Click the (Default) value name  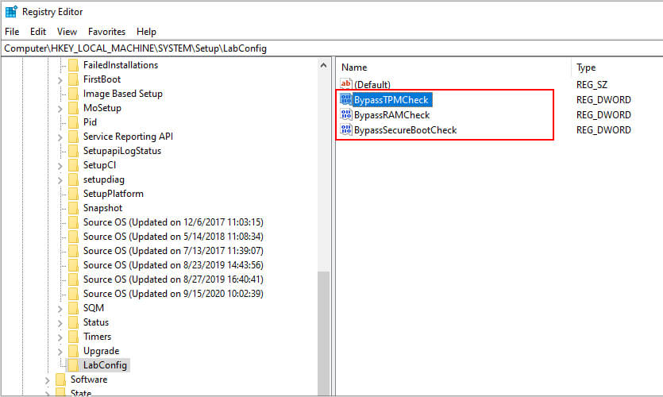(372, 84)
